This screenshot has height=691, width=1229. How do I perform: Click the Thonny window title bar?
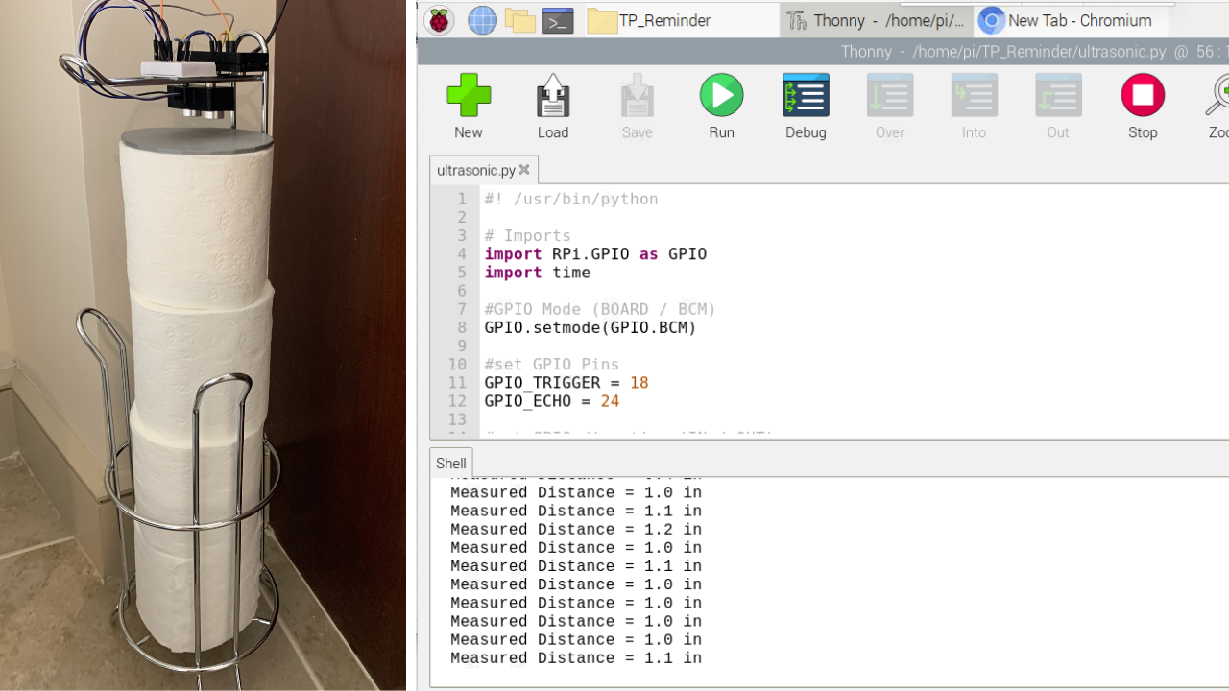tap(823, 52)
